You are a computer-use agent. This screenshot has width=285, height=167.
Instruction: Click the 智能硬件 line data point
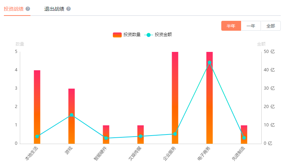(x=106, y=138)
